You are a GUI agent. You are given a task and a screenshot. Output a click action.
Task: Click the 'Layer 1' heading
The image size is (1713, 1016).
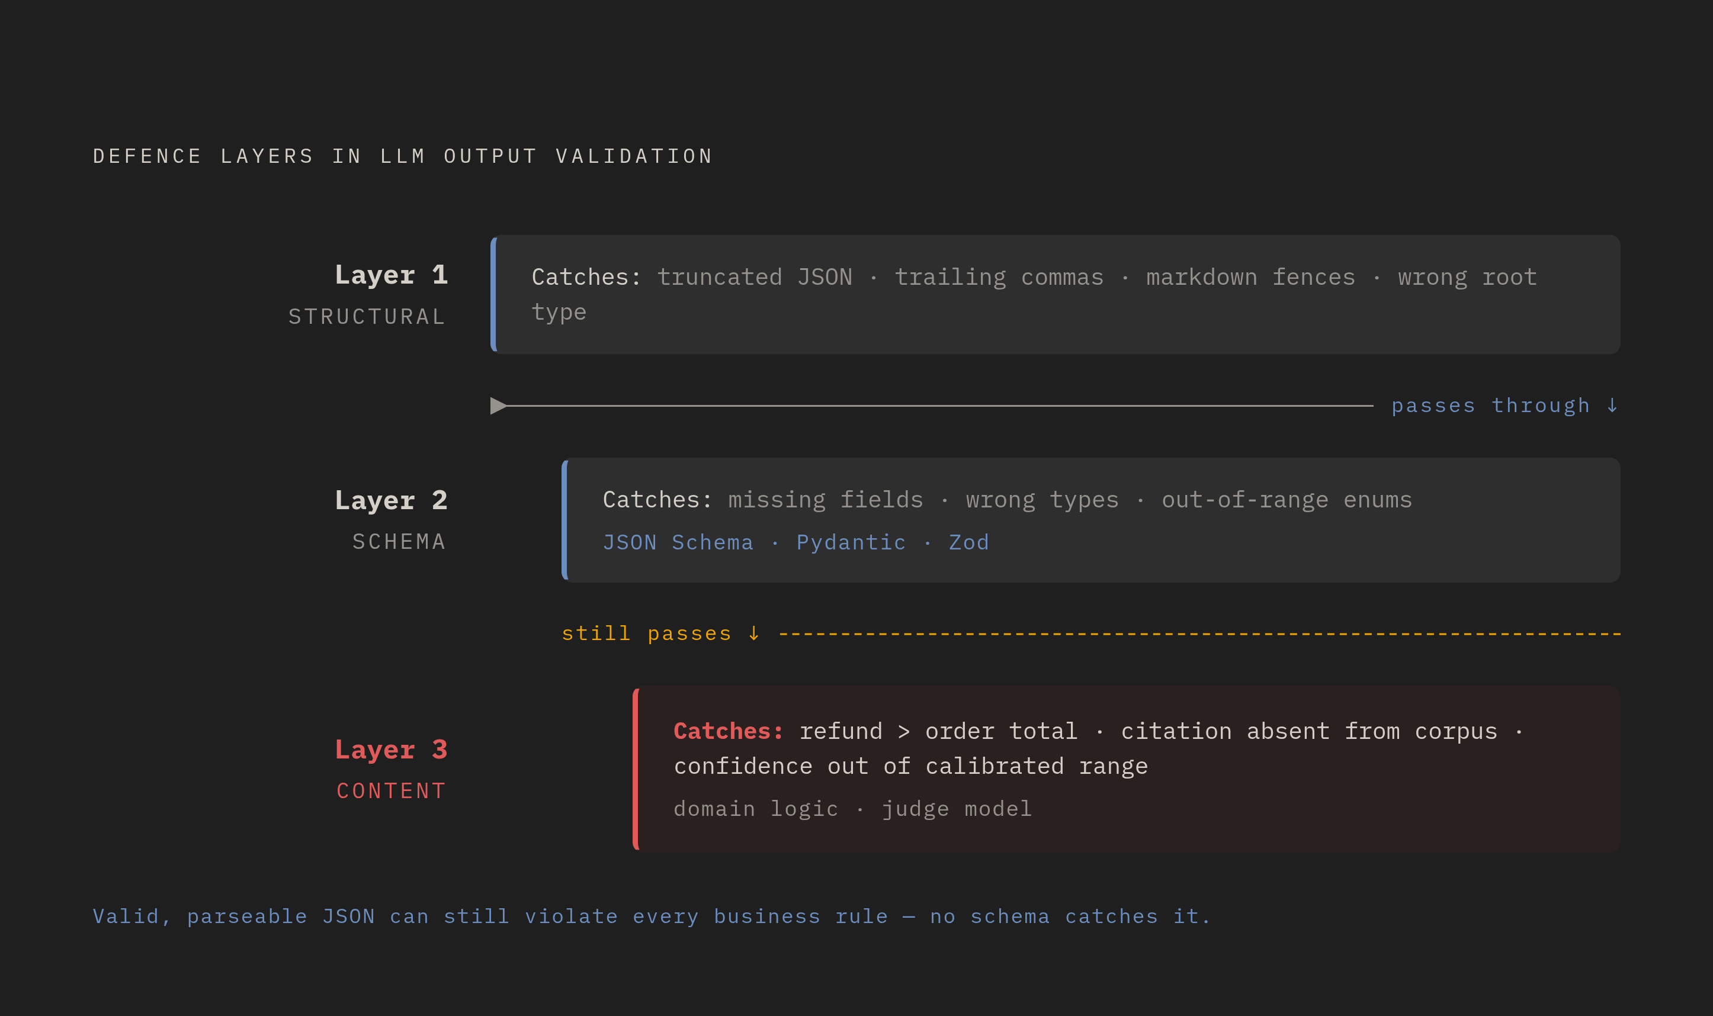pos(391,275)
